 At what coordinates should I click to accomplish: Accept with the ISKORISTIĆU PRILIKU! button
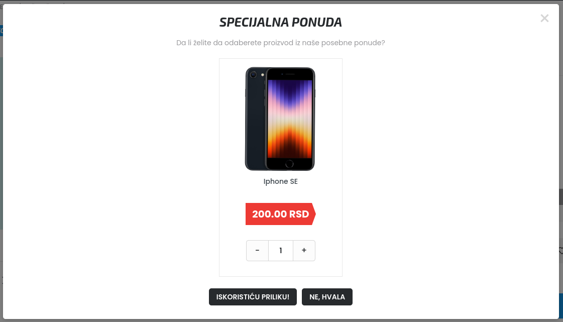point(253,297)
